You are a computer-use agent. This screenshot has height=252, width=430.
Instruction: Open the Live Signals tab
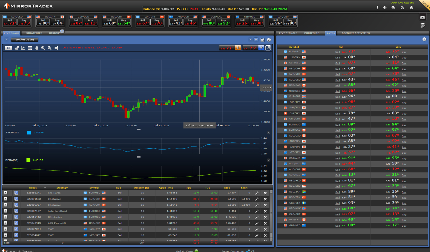tap(288, 33)
